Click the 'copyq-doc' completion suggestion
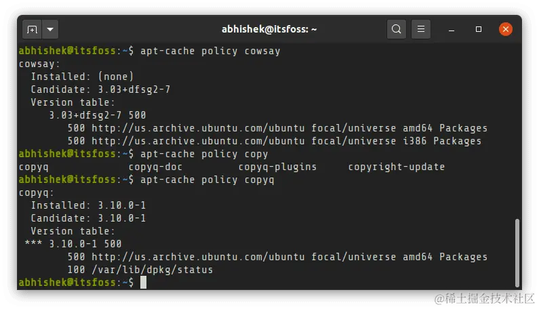The height and width of the screenshot is (309, 539). click(x=155, y=167)
